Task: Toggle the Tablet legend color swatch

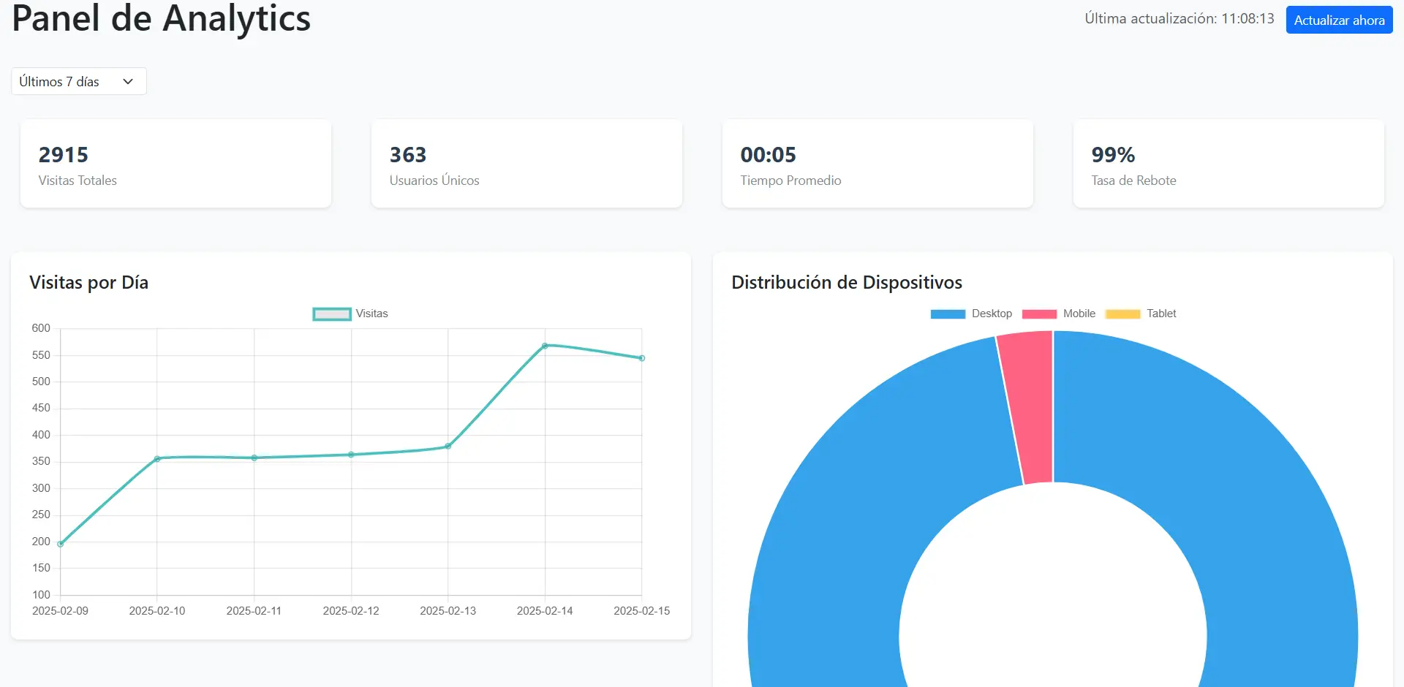Action: (x=1122, y=314)
